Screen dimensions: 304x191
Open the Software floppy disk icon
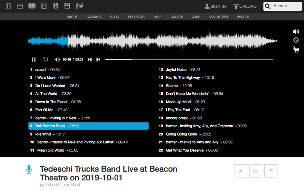[x=67, y=6]
